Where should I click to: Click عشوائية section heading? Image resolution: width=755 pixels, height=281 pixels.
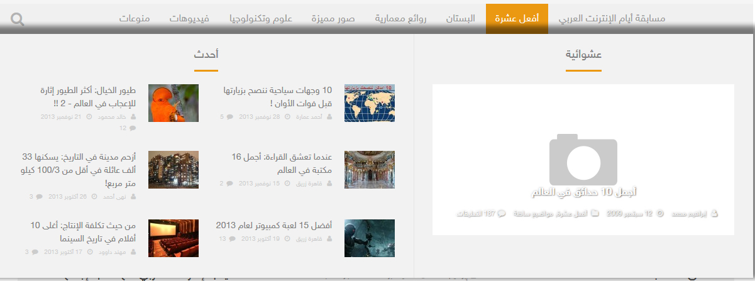tap(583, 55)
